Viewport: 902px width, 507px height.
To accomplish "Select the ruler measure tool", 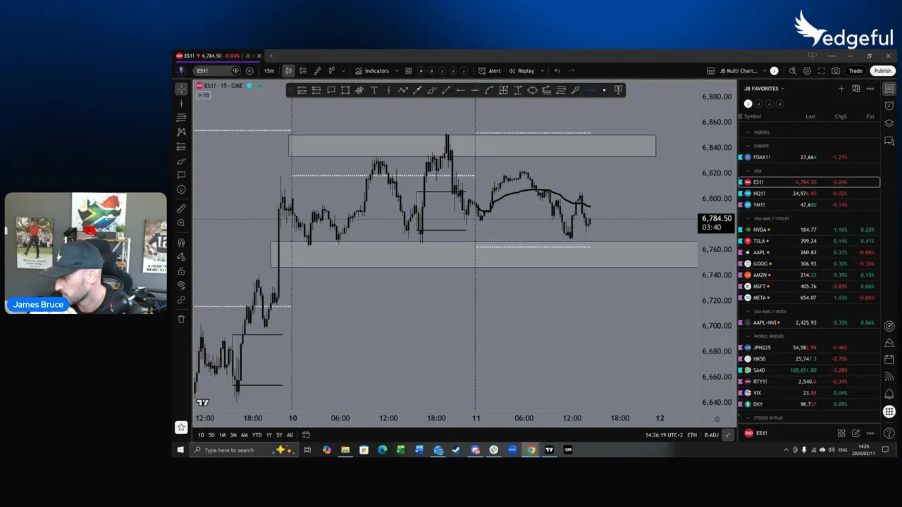I will tap(181, 208).
